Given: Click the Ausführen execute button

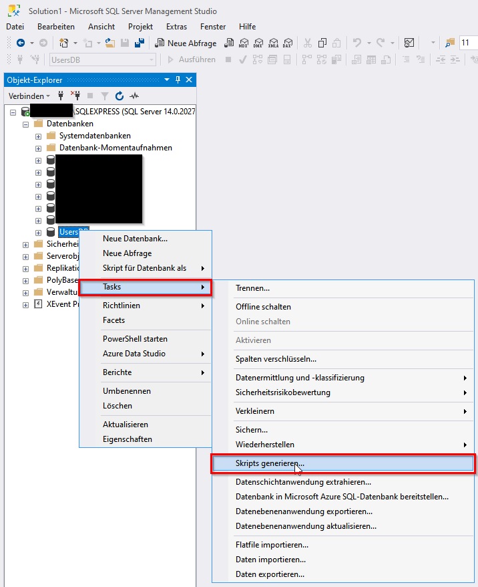Looking at the screenshot, I should tap(192, 60).
